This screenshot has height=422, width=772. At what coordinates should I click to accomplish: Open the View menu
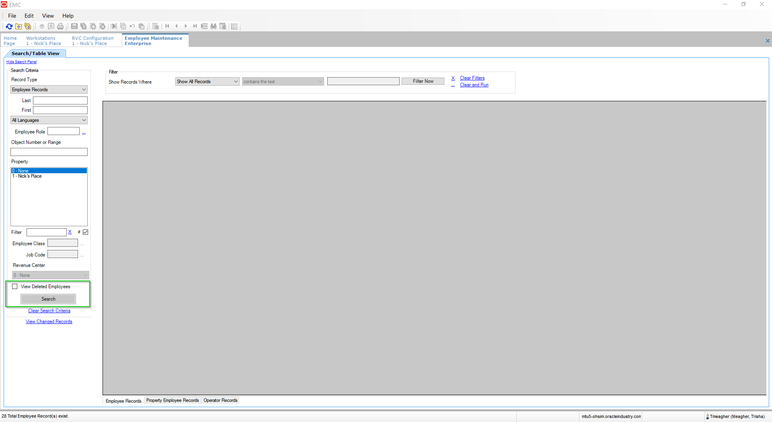coord(47,16)
